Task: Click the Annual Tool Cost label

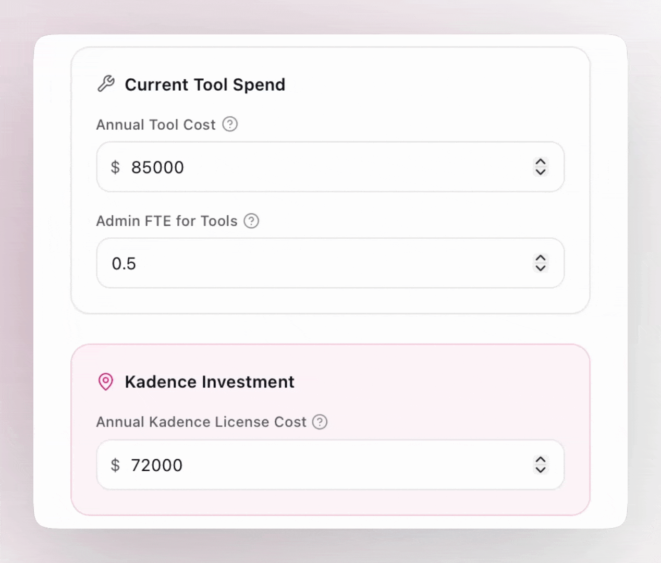Action: [155, 125]
